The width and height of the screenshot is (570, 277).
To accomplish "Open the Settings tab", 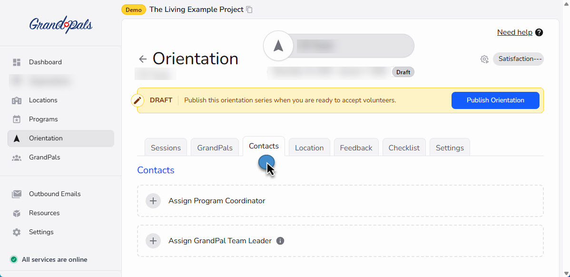I will click(x=450, y=147).
